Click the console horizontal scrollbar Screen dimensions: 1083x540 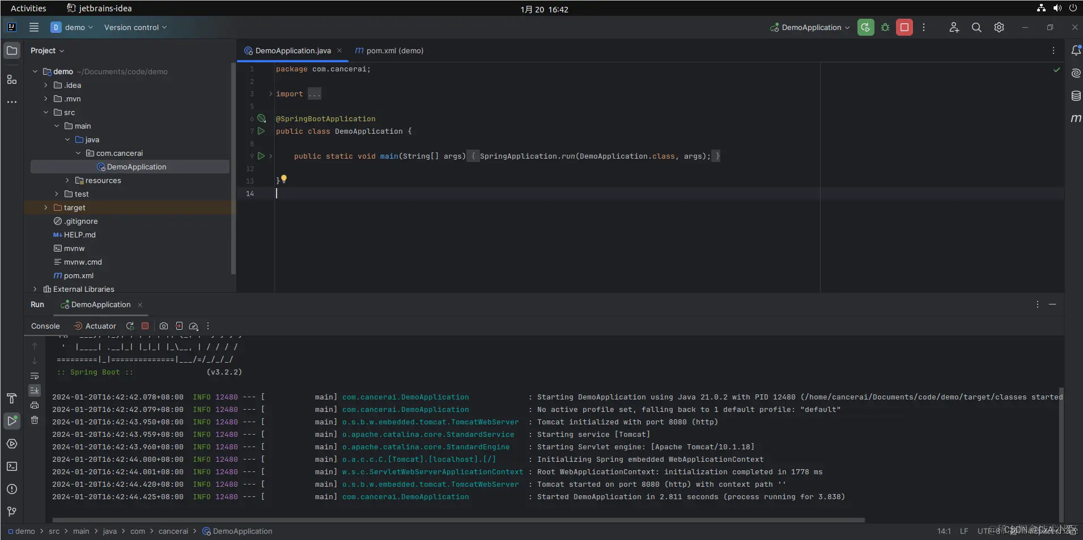point(458,520)
